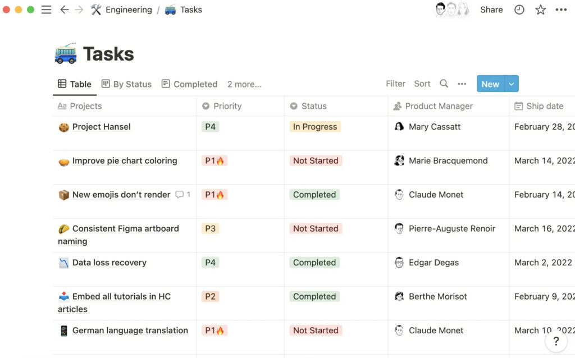Open the database view options ellipsis

462,84
